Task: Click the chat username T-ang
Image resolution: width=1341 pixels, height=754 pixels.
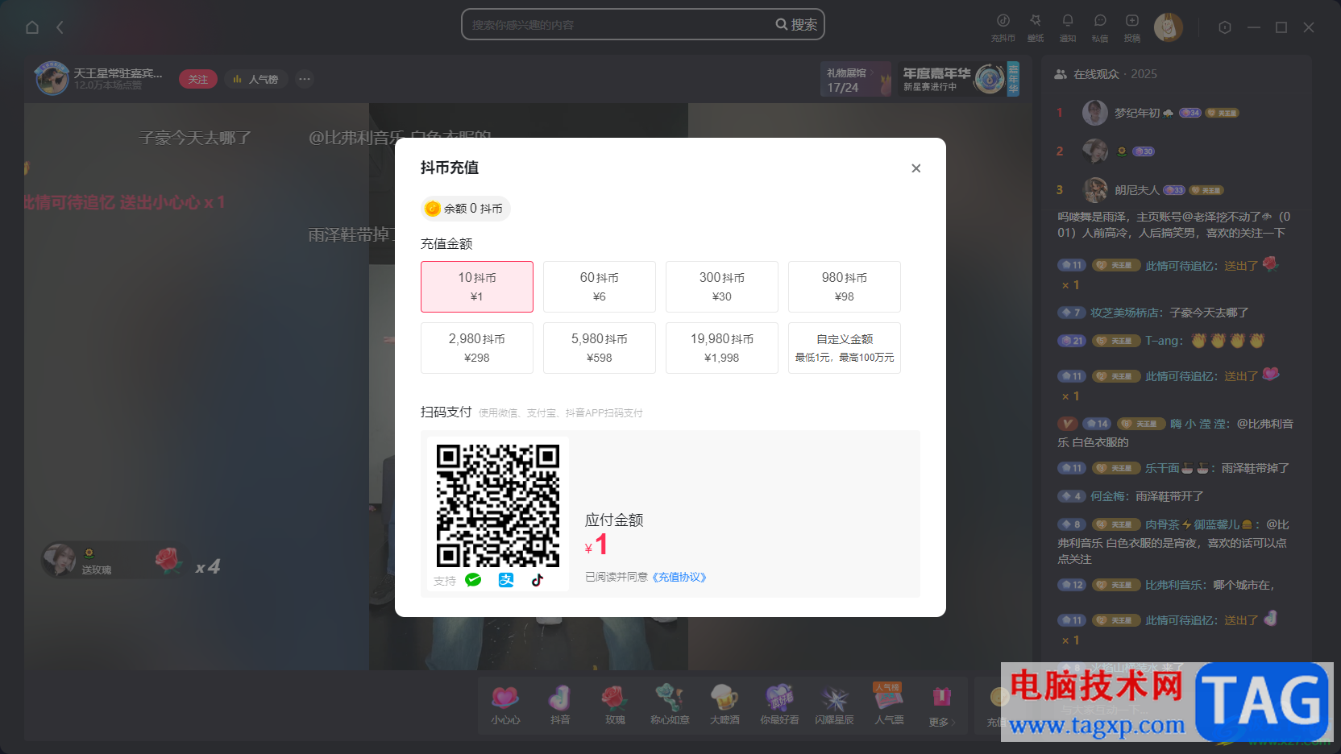Action: [x=1161, y=341]
